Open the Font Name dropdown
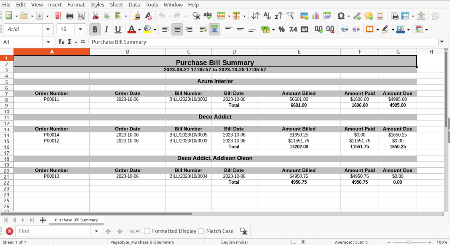Viewport: 450px width, 245px height. 48,29
